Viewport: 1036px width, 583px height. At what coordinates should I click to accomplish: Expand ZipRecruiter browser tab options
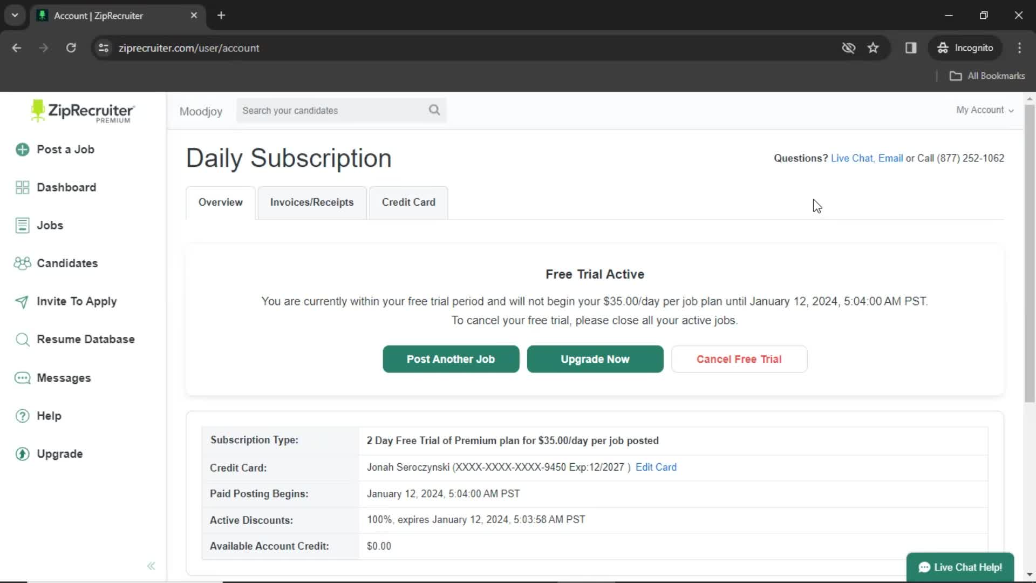[x=14, y=16]
